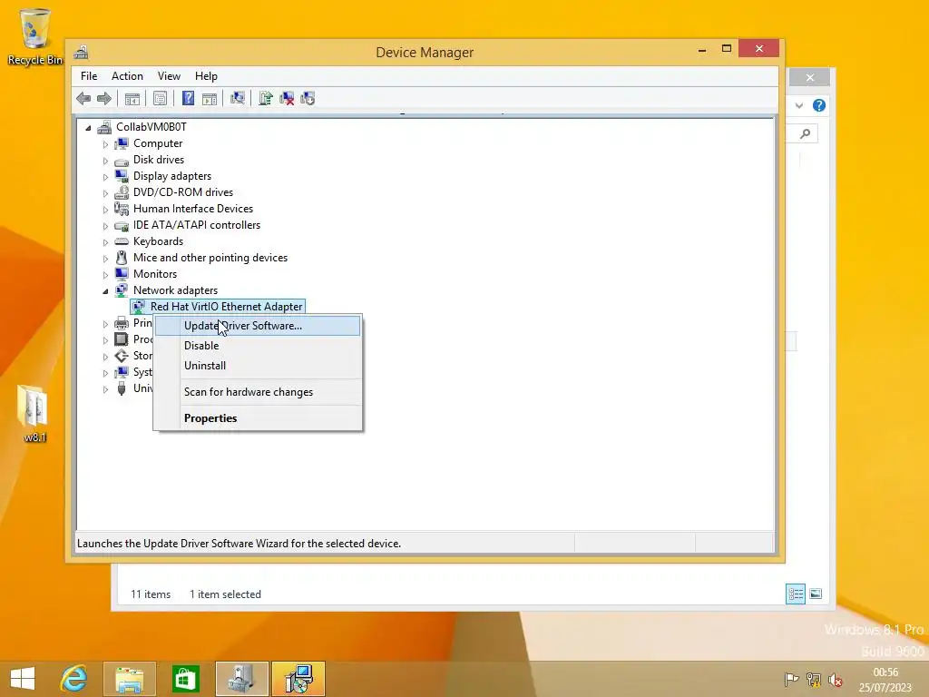The height and width of the screenshot is (697, 929).
Task: Expand the Human Interface Devices category
Action: pos(105,210)
